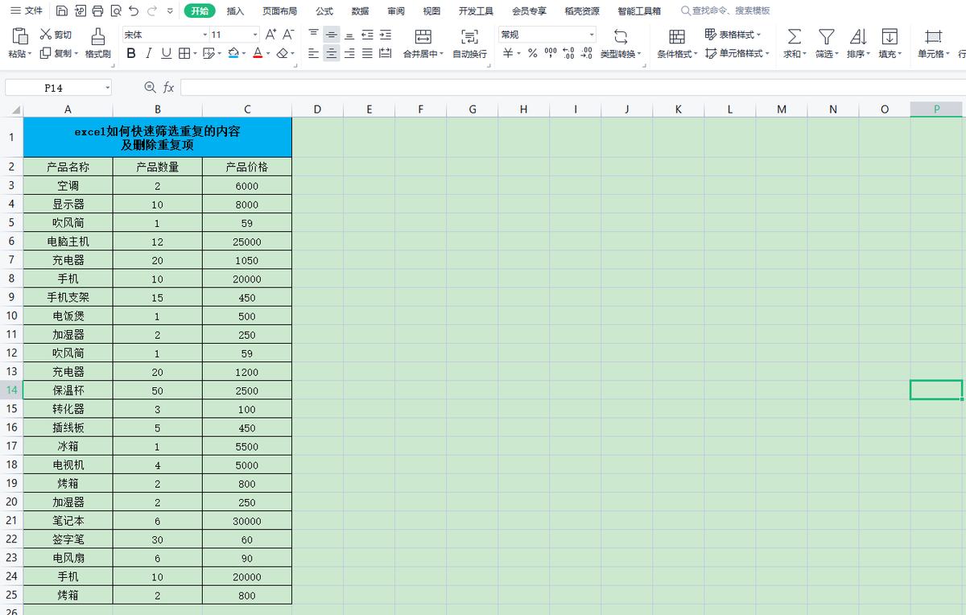Image resolution: width=966 pixels, height=615 pixels.
Task: Click the AutoSum (求和) sigma icon
Action: (x=795, y=36)
